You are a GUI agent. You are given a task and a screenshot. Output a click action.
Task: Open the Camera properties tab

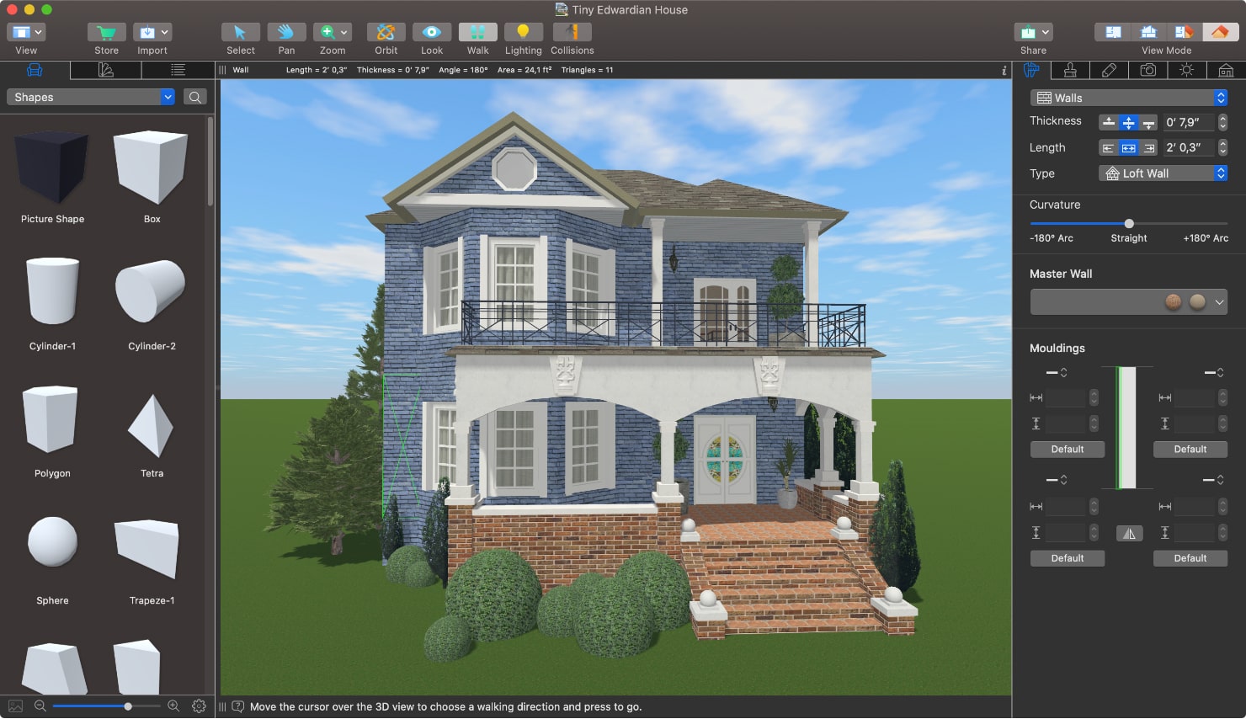point(1148,70)
